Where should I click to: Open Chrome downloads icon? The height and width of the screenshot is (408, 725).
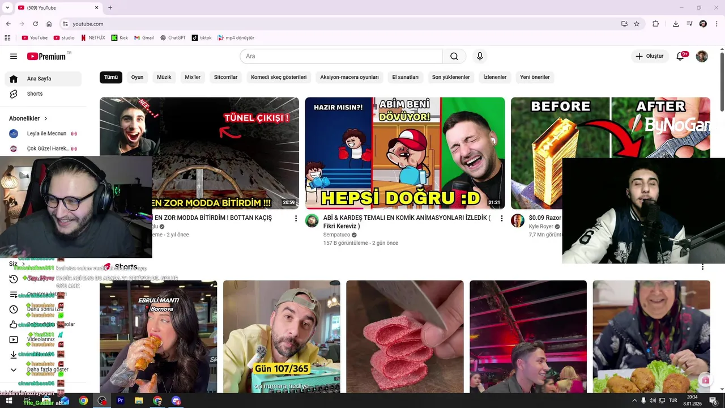(x=676, y=24)
